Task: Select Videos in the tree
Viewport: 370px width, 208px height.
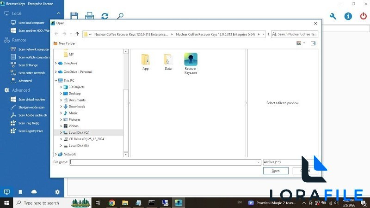Action: [74, 126]
